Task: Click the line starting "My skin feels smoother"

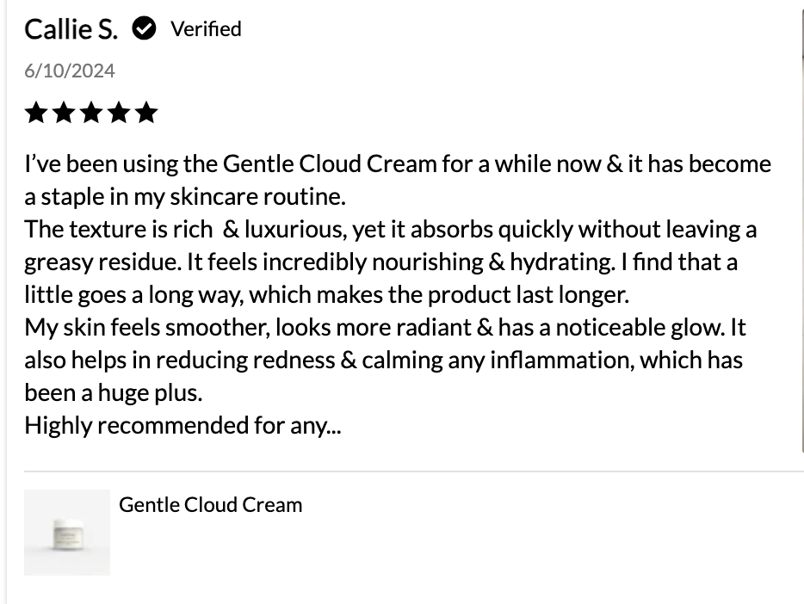Action: pos(385,327)
